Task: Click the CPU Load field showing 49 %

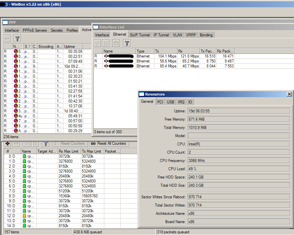Action: click(239, 169)
